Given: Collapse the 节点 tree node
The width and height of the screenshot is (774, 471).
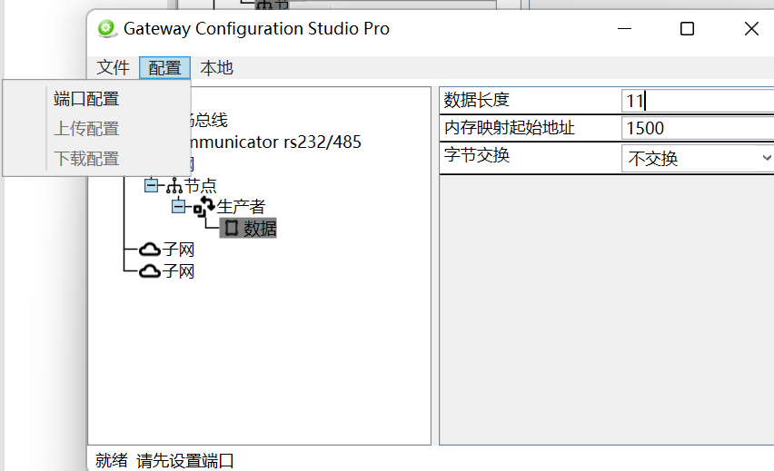Looking at the screenshot, I should point(151,185).
